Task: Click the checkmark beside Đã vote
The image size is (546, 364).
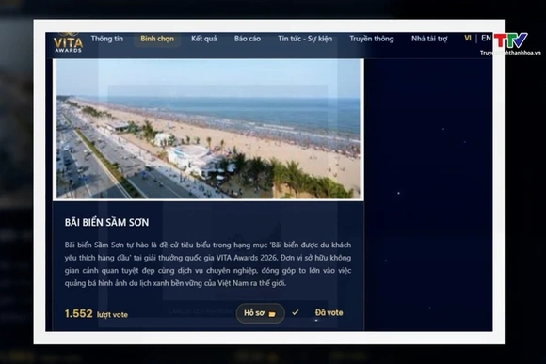Action: [296, 312]
